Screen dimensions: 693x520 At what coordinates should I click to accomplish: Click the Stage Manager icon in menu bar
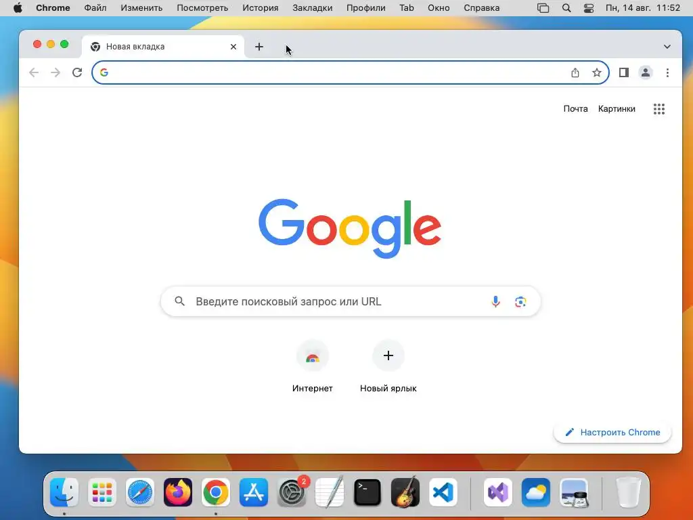coord(543,8)
